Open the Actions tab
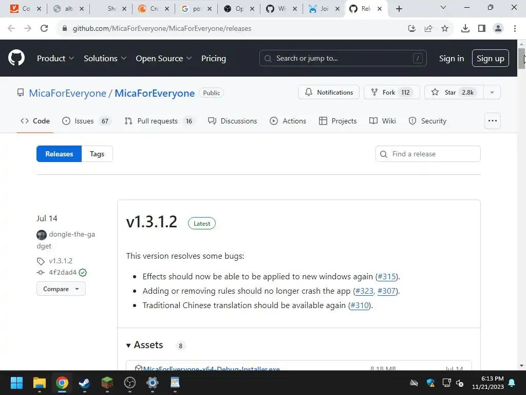 pyautogui.click(x=288, y=121)
